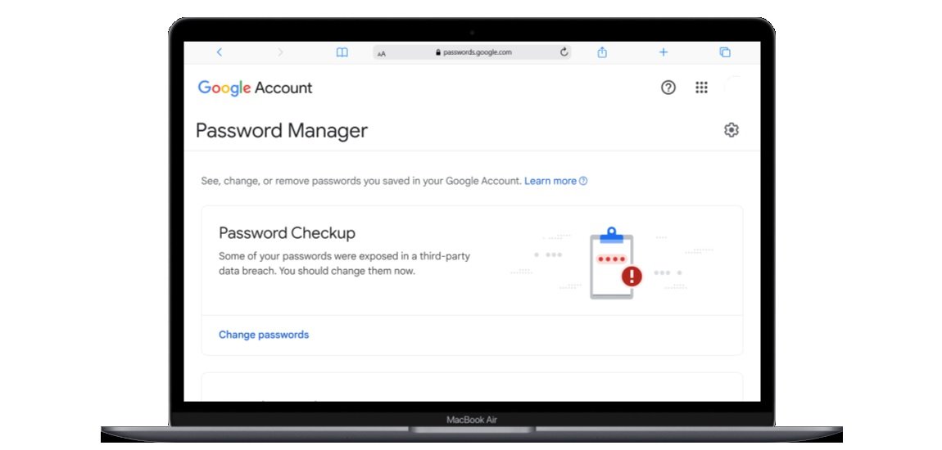Image resolution: width=942 pixels, height=450 pixels.
Task: Open a new tab with the plus icon
Action: [663, 52]
